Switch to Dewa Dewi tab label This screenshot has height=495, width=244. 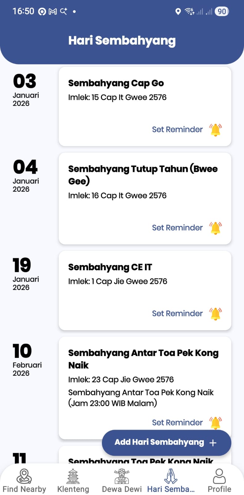(x=122, y=489)
